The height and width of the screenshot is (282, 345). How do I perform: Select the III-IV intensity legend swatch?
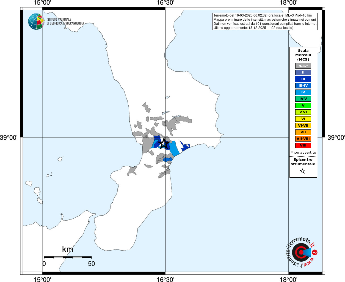click(303, 86)
